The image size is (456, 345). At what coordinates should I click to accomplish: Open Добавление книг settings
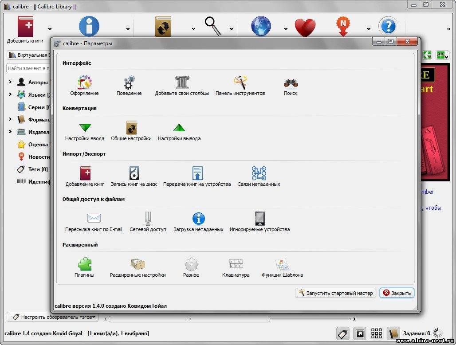pos(85,176)
